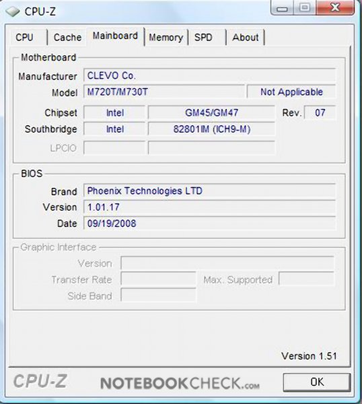Click the Manufacturer field CLEVO Co.

[x=209, y=75]
